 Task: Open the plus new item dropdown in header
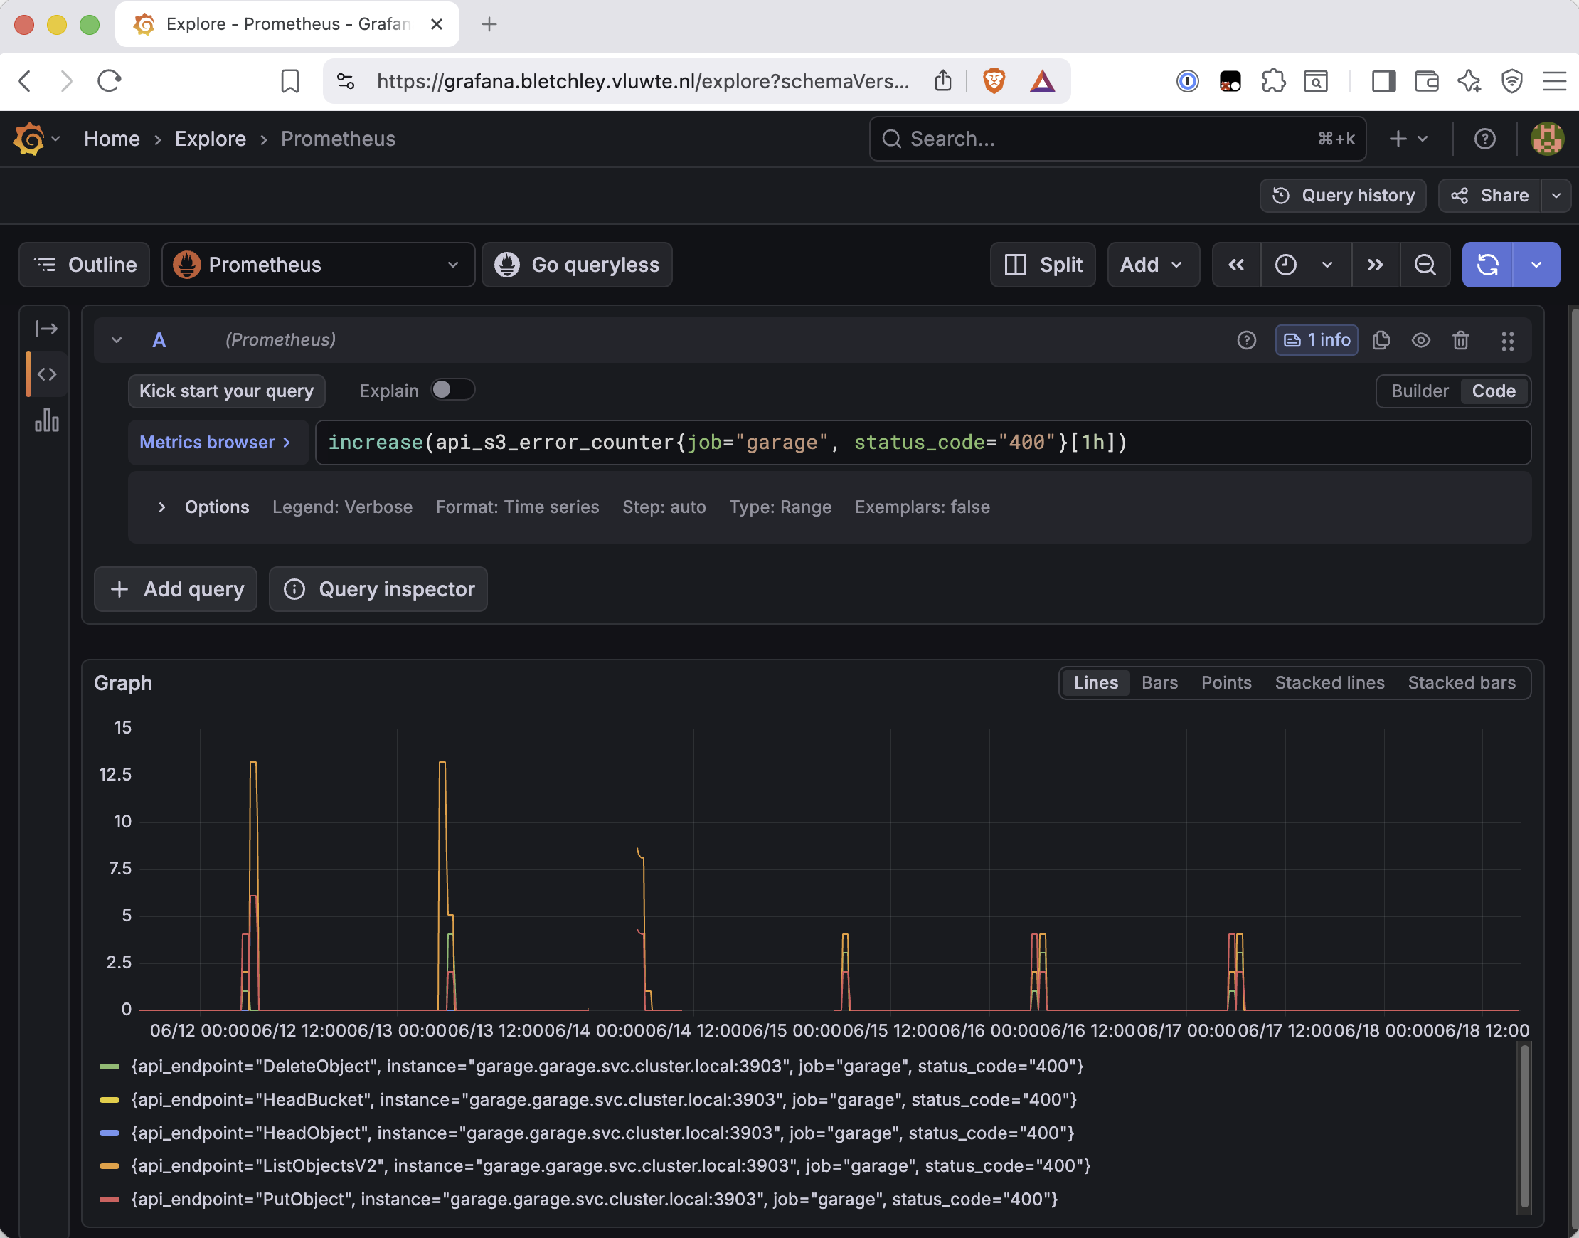click(x=1408, y=139)
